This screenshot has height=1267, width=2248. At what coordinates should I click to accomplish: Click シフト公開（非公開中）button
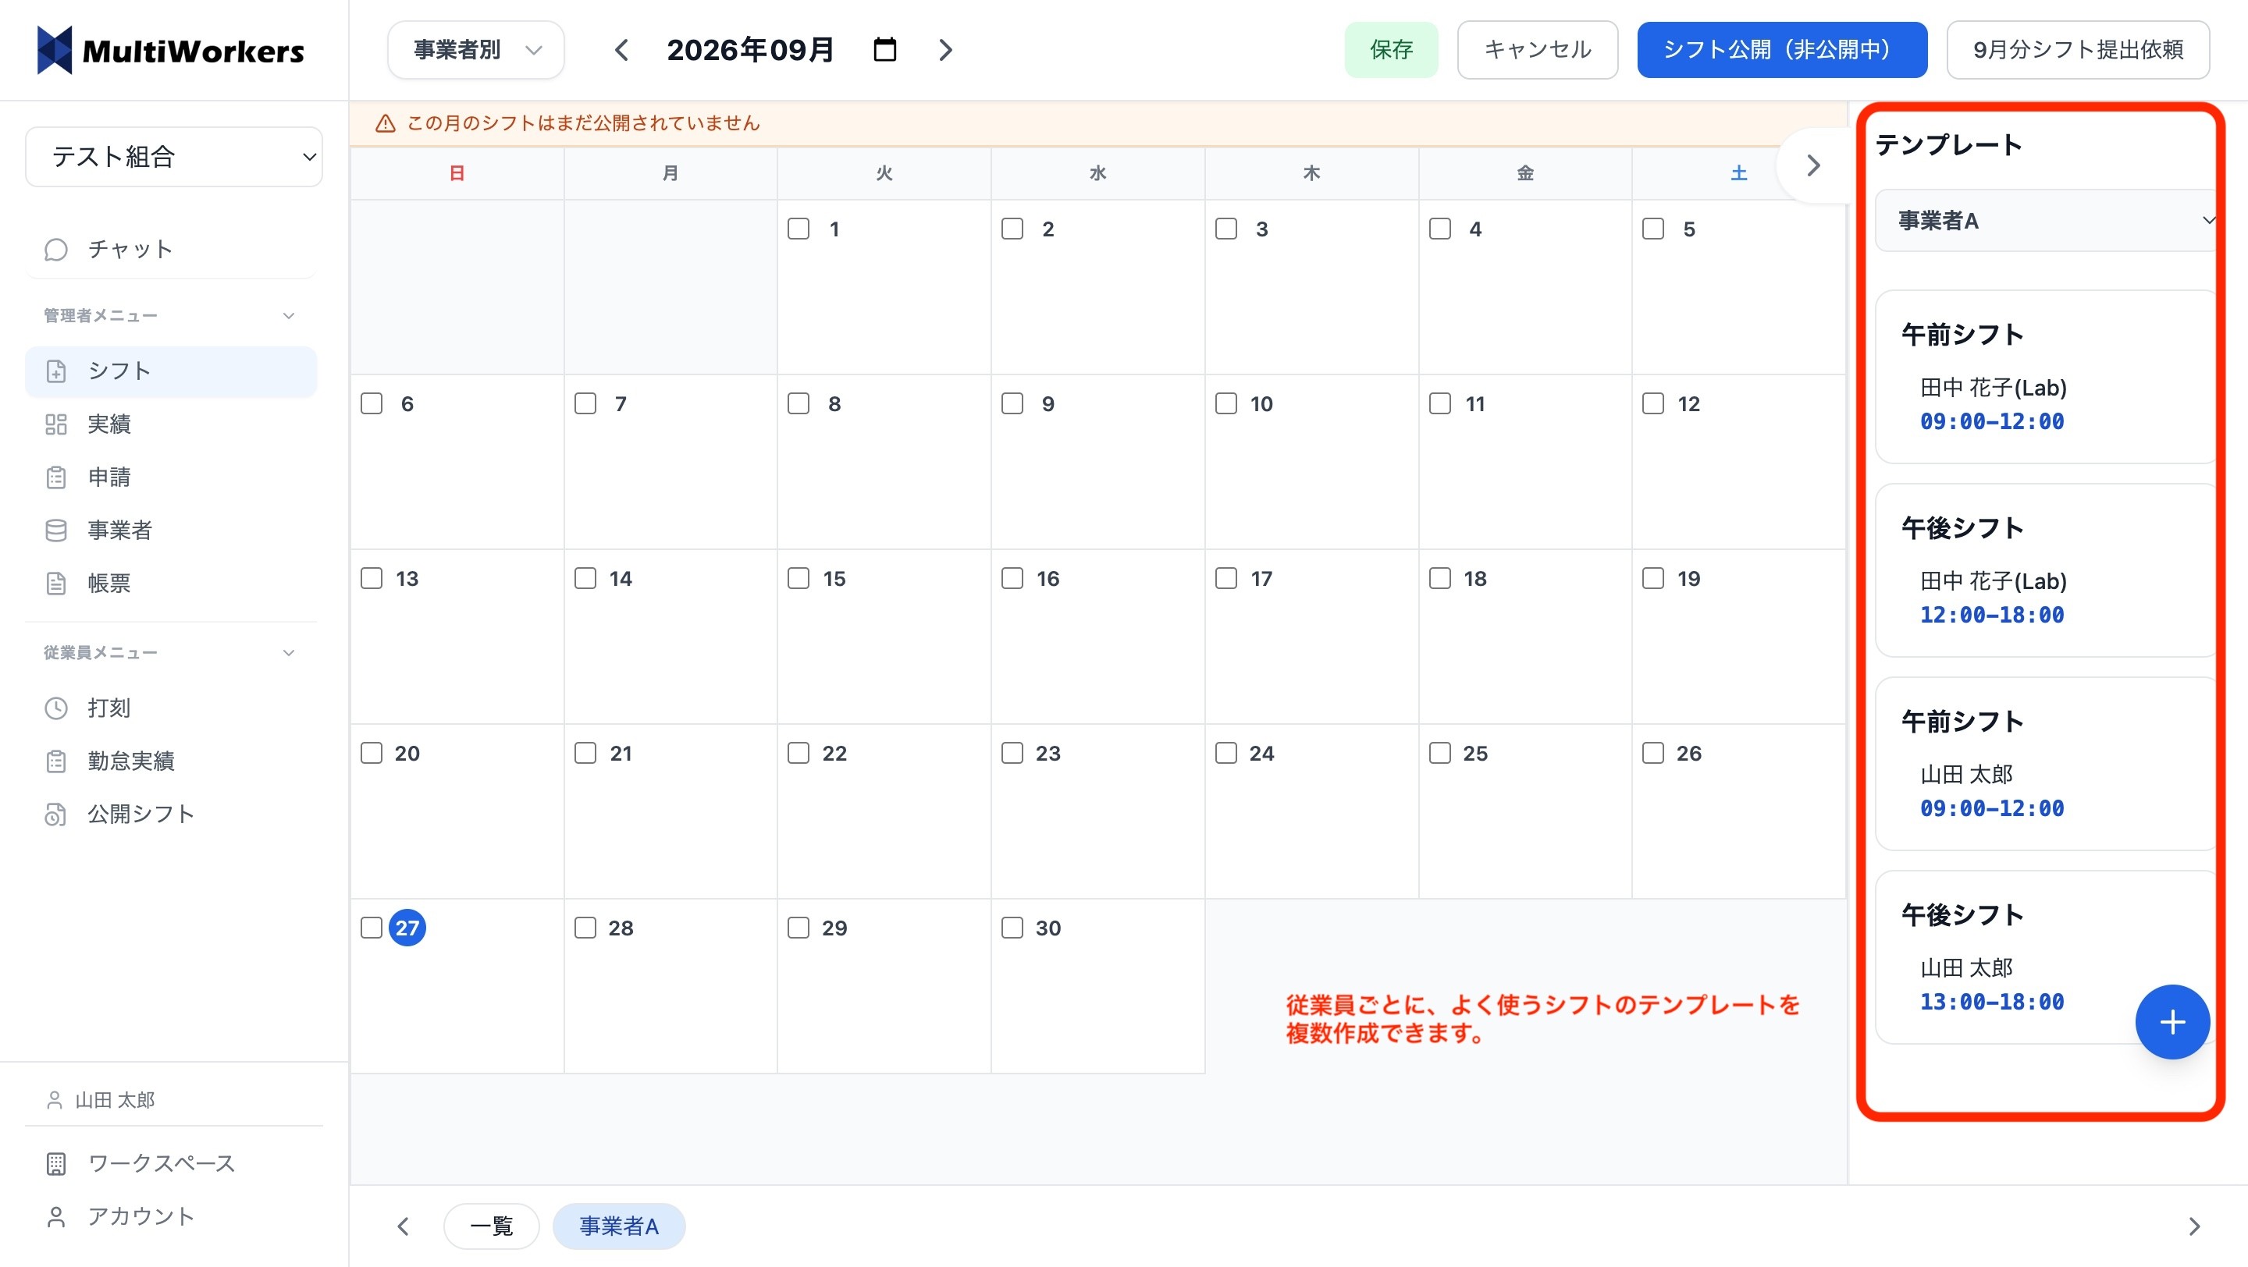1782,50
